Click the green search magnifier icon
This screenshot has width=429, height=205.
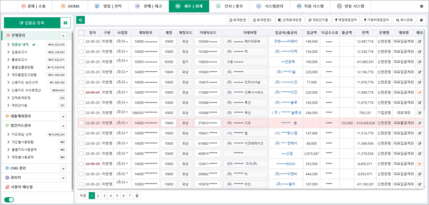[81, 20]
